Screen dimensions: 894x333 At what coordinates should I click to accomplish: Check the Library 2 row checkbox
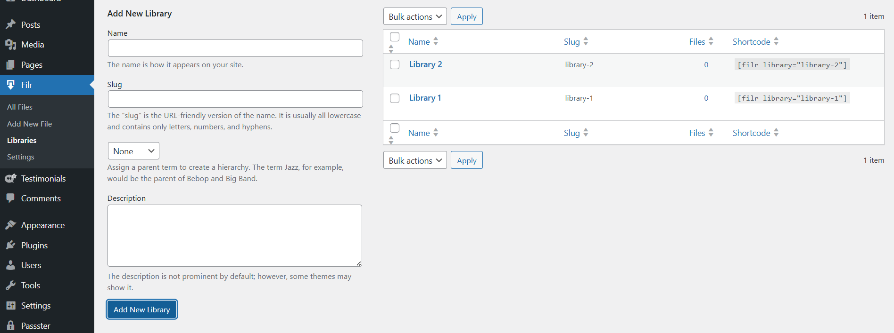point(395,64)
